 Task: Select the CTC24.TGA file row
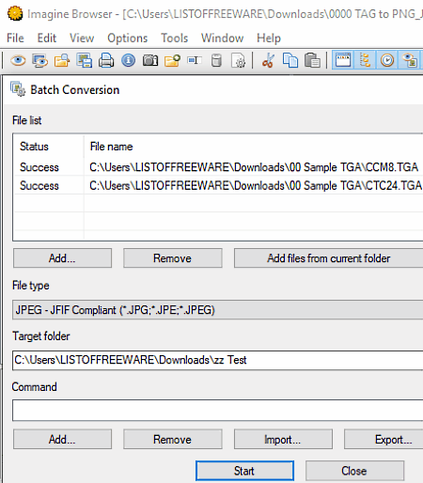pyautogui.click(x=218, y=185)
